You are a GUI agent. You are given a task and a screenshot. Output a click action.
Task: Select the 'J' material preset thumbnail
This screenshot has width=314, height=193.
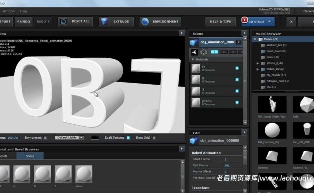63,174
